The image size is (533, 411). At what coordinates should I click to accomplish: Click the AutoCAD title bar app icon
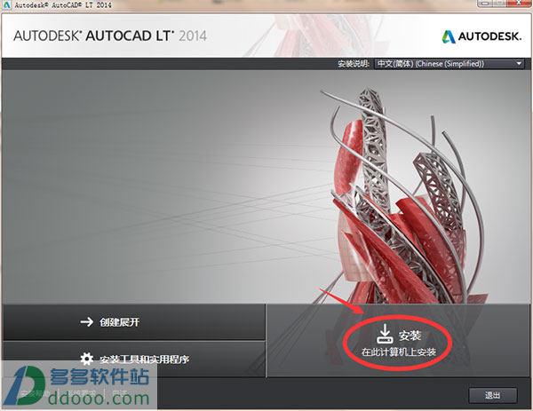click(x=6, y=4)
